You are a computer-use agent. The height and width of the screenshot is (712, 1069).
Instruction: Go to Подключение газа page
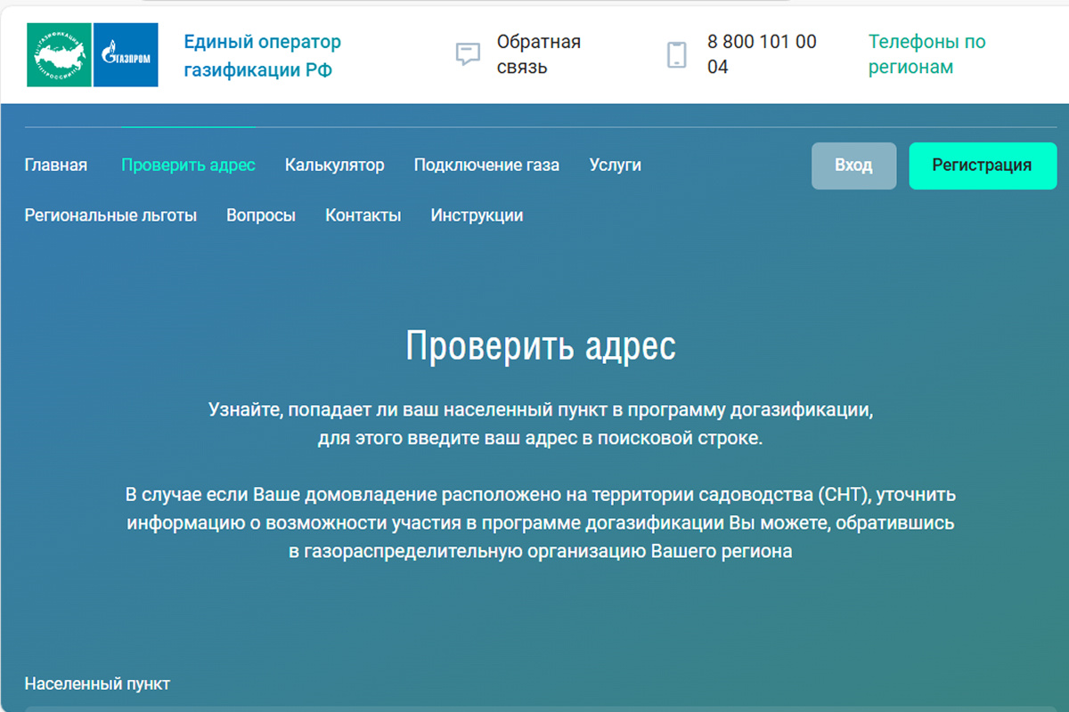(486, 165)
